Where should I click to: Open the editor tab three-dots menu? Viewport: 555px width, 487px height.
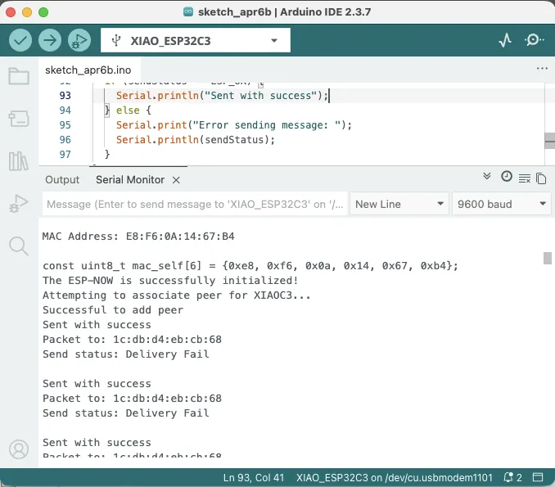pyautogui.click(x=542, y=68)
